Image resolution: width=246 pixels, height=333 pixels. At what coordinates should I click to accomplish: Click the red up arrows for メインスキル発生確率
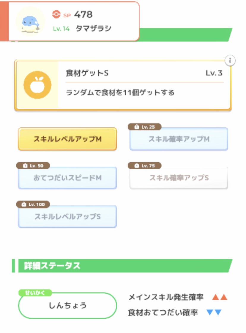(x=220, y=297)
